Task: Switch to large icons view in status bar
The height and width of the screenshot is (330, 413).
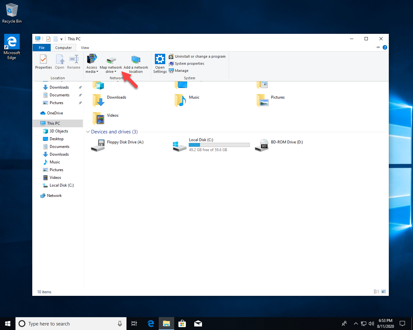Action: 384,292
